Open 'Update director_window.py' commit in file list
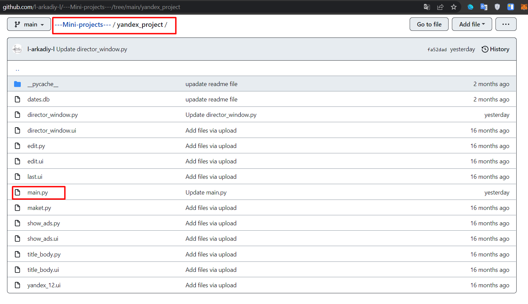 [221, 115]
